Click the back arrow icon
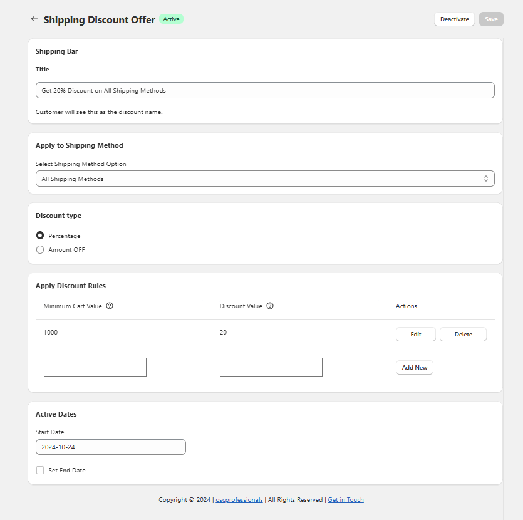This screenshot has width=523, height=520. [x=34, y=19]
